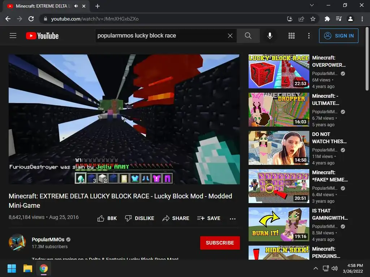Open the BURN IT 19:16 thumbnail
Screen dimensions: 370x277
pos(279,224)
